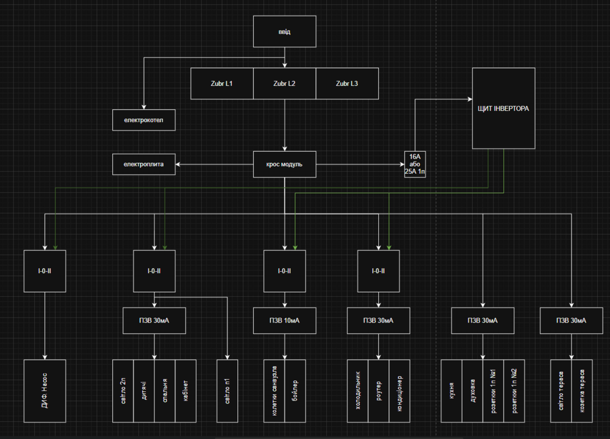
Task: Select the ДИФ Насос box
Action: (45, 391)
